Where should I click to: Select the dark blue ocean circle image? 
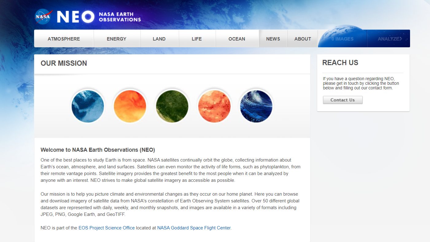tap(256, 106)
